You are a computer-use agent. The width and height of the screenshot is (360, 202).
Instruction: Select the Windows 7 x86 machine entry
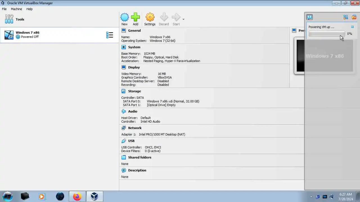[x=59, y=35]
